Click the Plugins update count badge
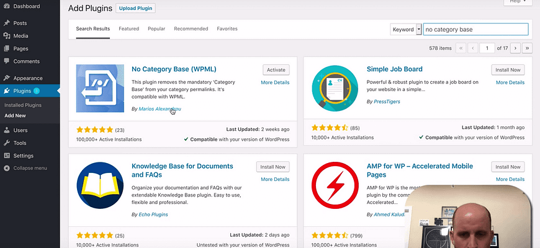This screenshot has width=540, height=248. [x=37, y=91]
